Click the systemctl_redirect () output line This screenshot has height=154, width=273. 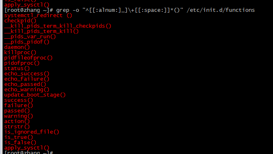tap(38, 15)
